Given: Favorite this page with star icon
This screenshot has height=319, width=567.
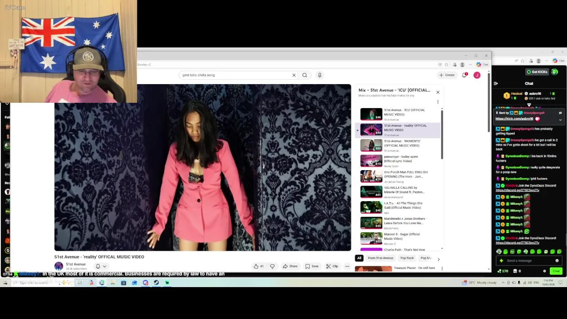Looking at the screenshot, I should click(447, 65).
